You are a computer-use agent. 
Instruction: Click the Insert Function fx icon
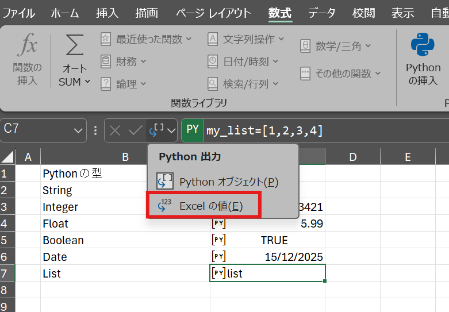(27, 45)
